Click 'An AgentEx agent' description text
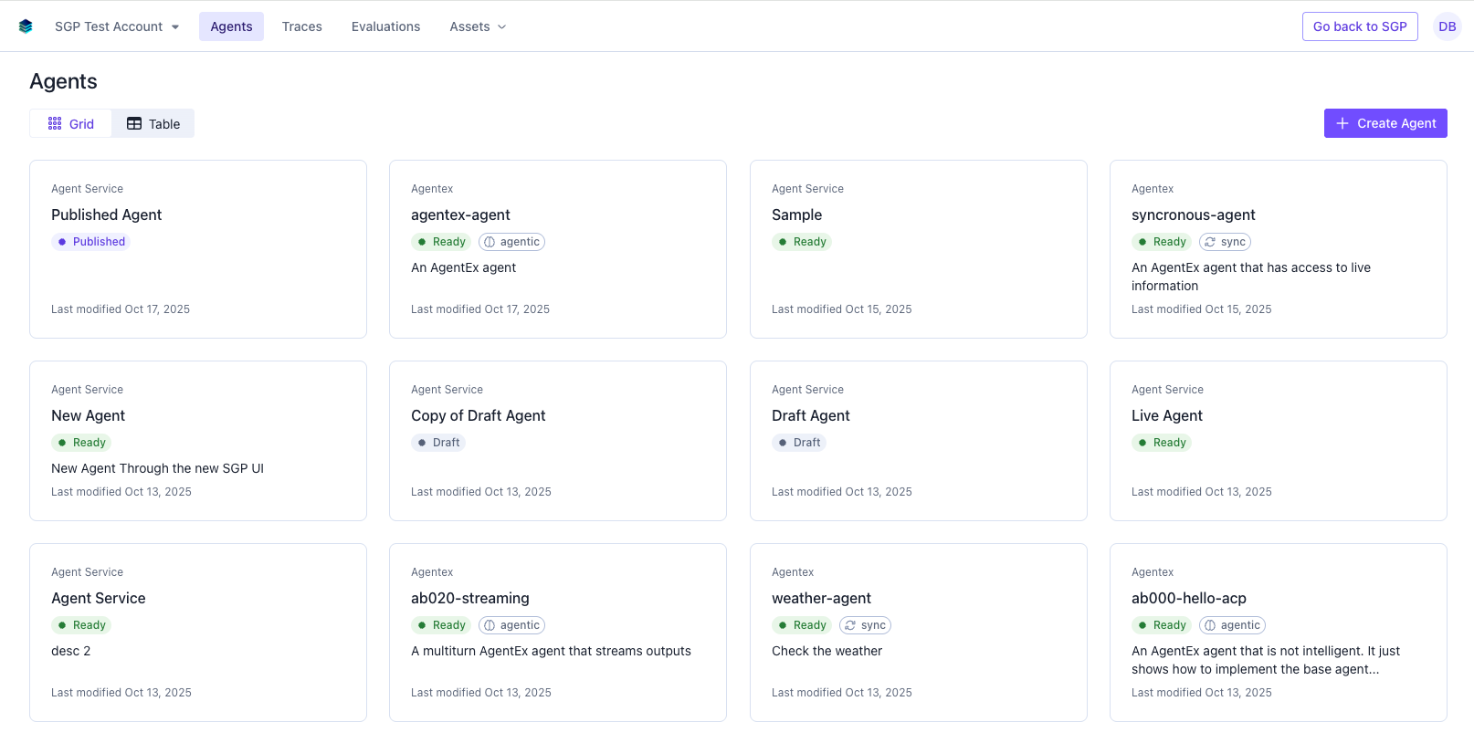The width and height of the screenshot is (1474, 743). coord(463,267)
